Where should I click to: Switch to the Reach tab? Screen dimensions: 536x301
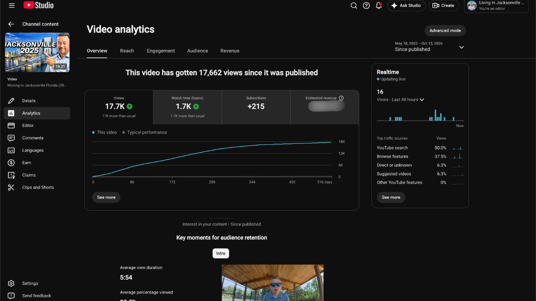pos(127,51)
